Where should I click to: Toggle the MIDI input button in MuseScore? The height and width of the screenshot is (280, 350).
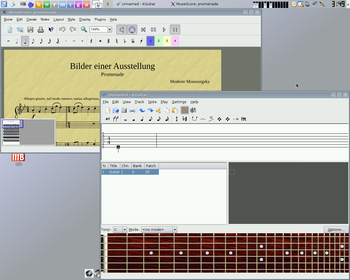point(132,30)
